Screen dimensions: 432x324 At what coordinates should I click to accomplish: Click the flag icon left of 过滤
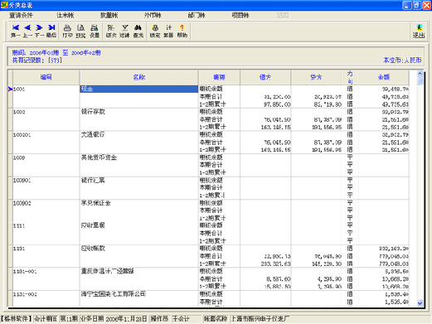pyautogui.click(x=111, y=31)
